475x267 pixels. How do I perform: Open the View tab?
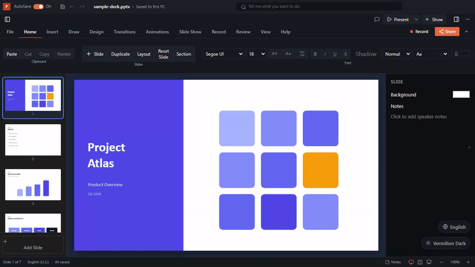pyautogui.click(x=265, y=32)
